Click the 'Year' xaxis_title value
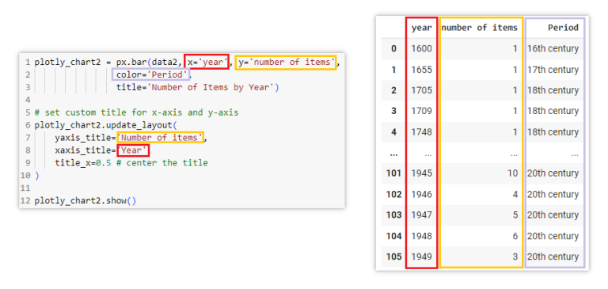 tap(133, 150)
